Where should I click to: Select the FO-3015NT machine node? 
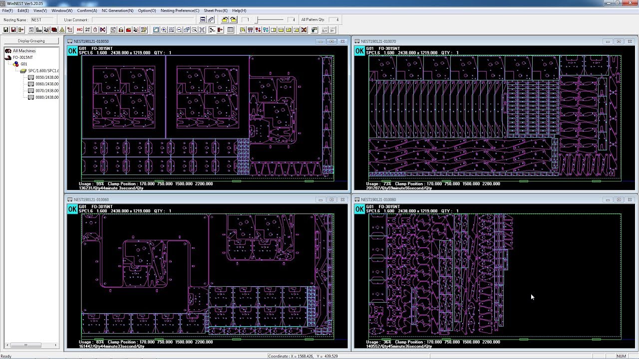click(x=23, y=57)
